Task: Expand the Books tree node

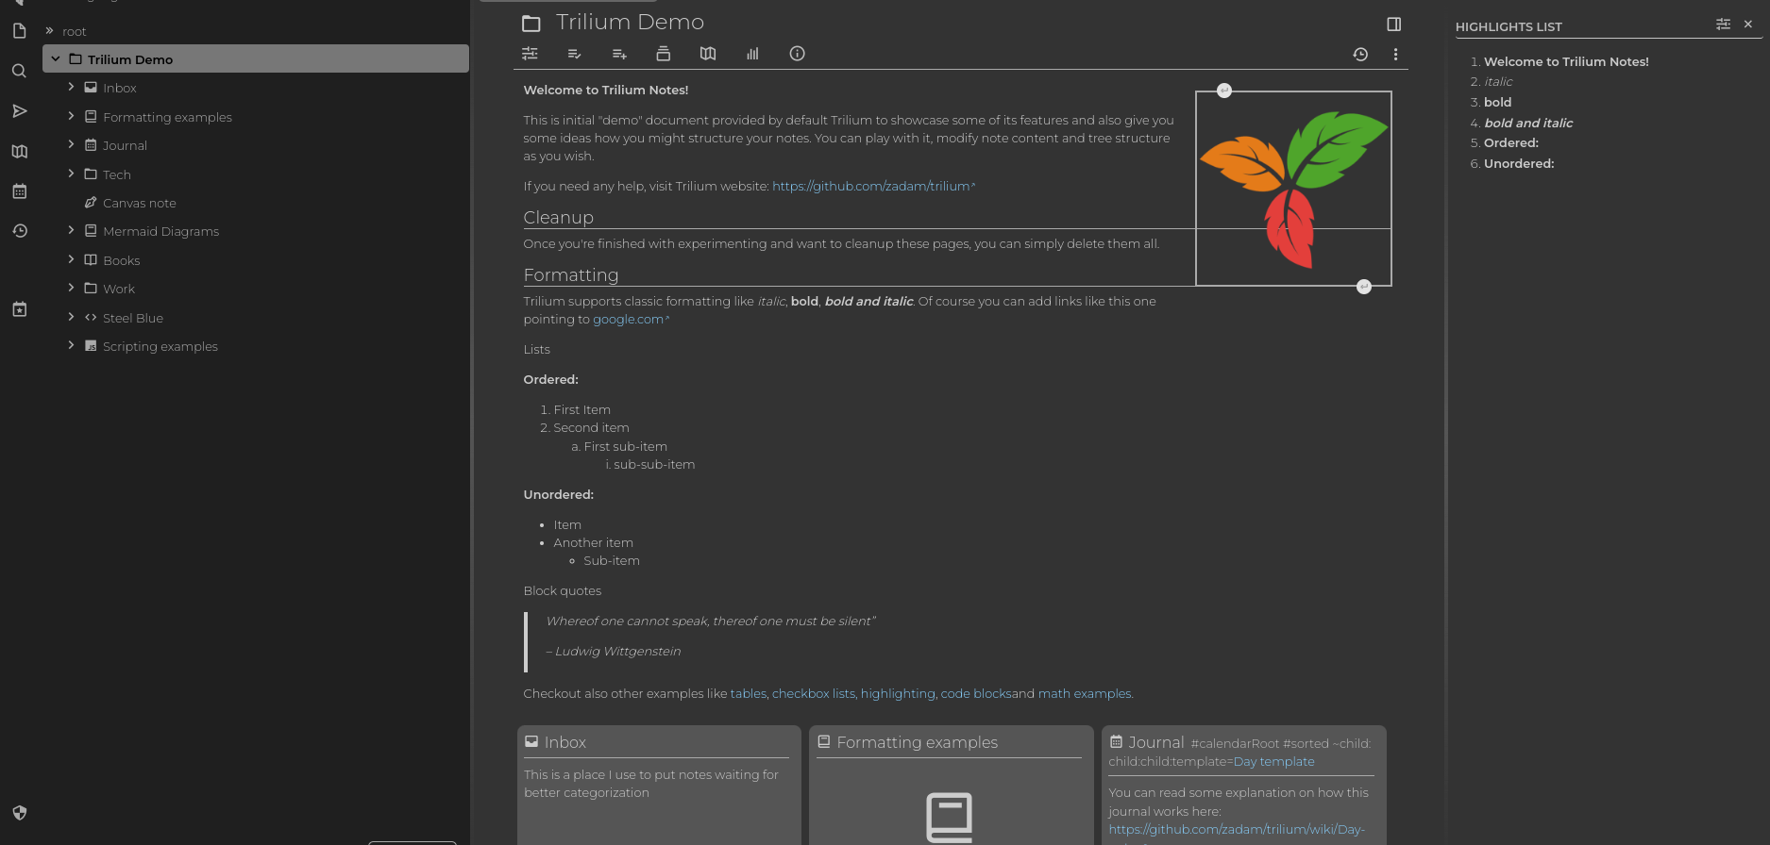Action: [x=71, y=259]
